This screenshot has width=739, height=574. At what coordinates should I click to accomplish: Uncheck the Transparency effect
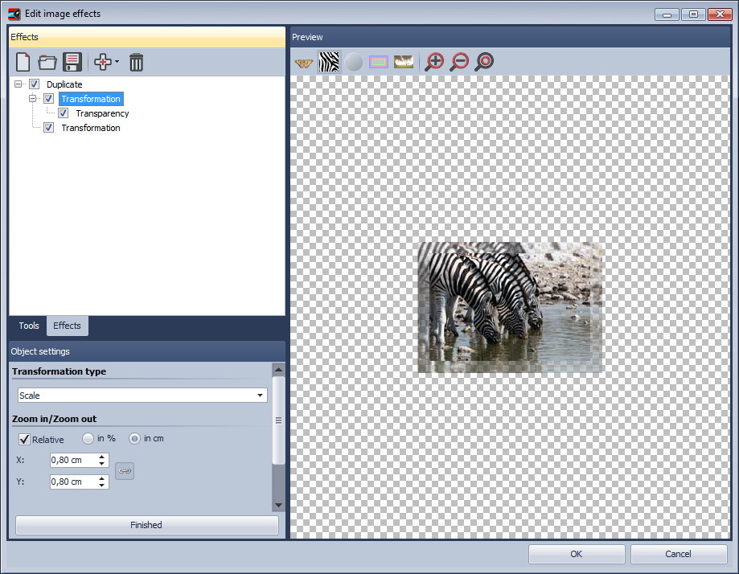(63, 113)
